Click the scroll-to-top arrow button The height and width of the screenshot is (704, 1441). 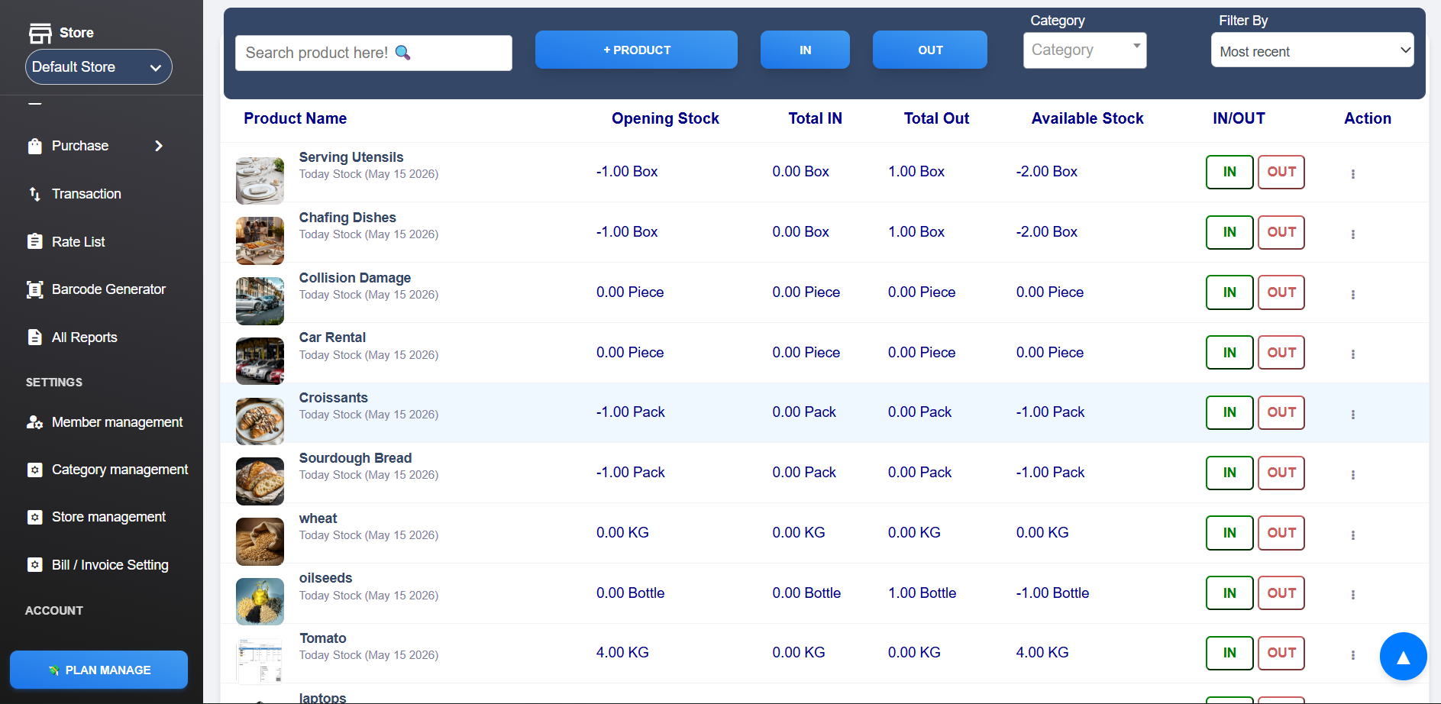pos(1403,657)
